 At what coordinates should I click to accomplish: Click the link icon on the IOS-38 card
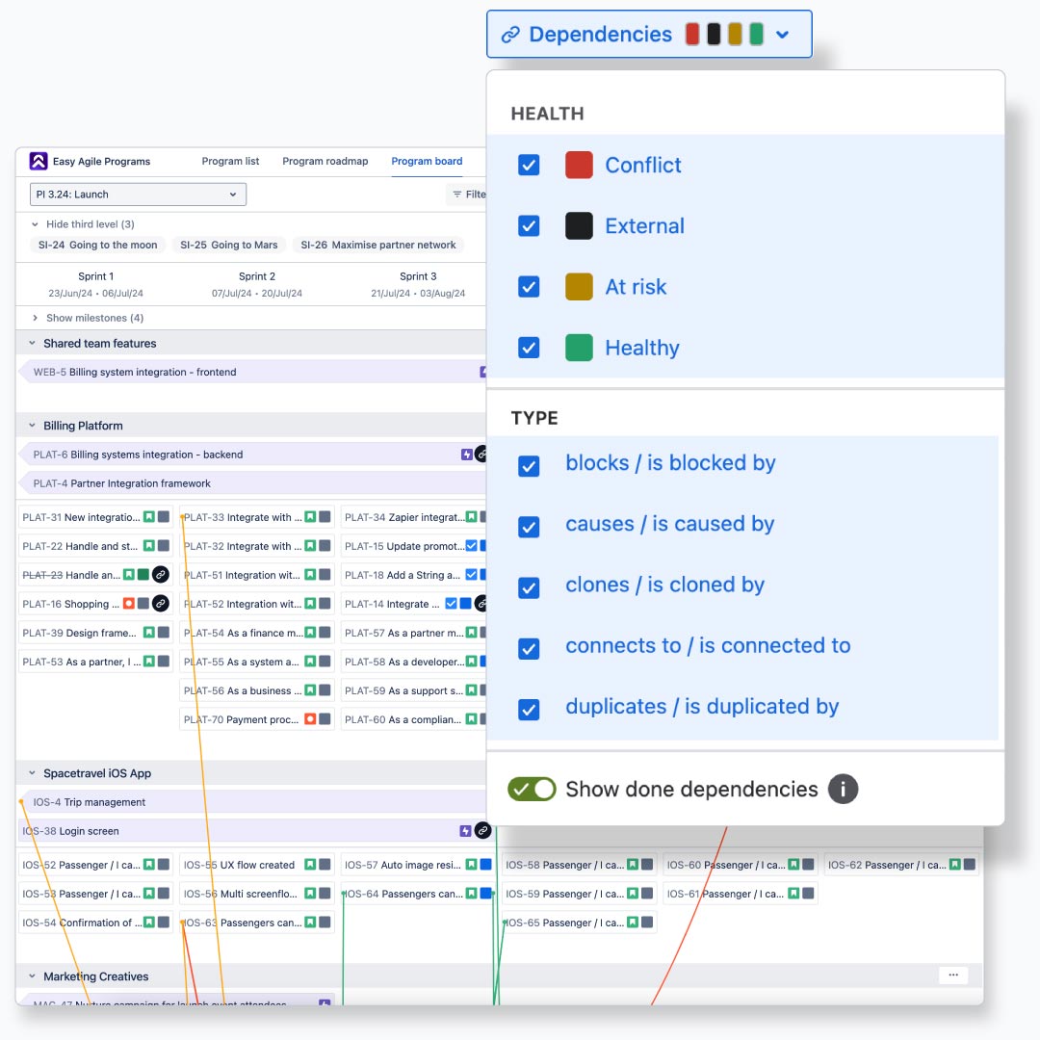tap(482, 830)
